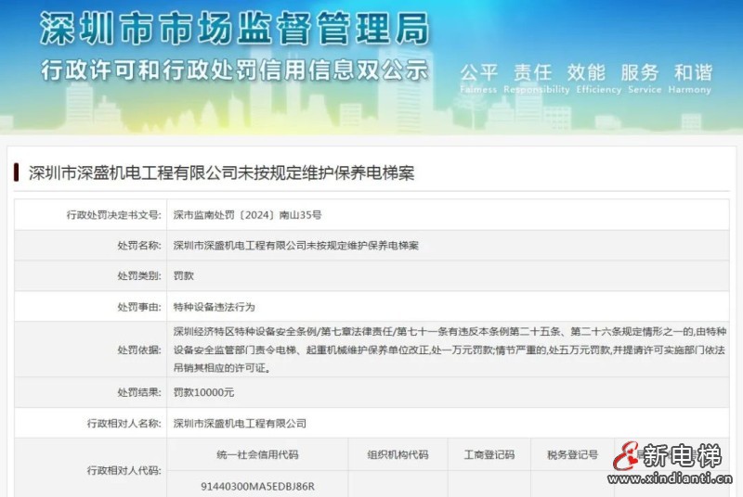
Task: Click the 处罚依据 legal basis paragraph
Action: pos(446,350)
